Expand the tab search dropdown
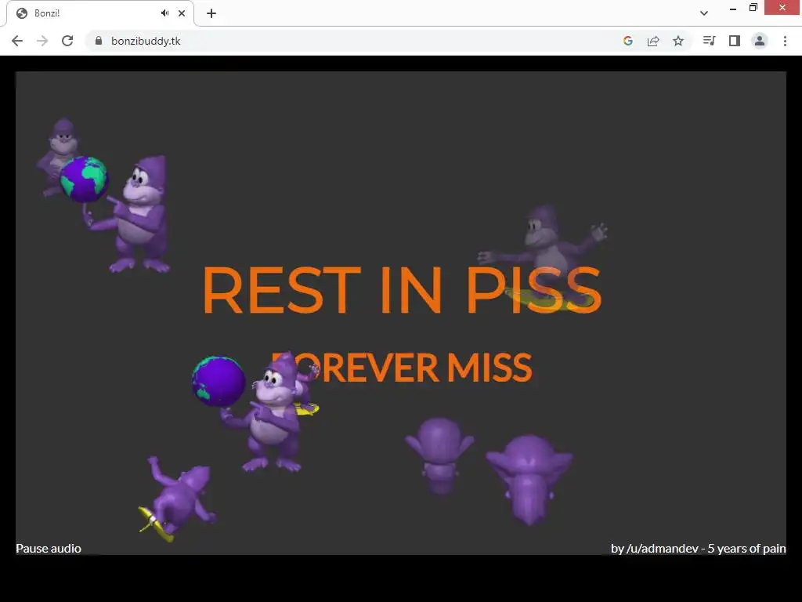 click(704, 13)
